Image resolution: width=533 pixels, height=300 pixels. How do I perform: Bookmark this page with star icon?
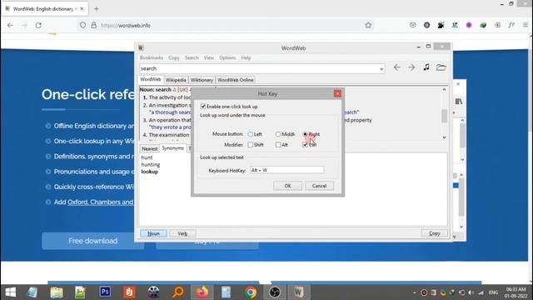[368, 25]
